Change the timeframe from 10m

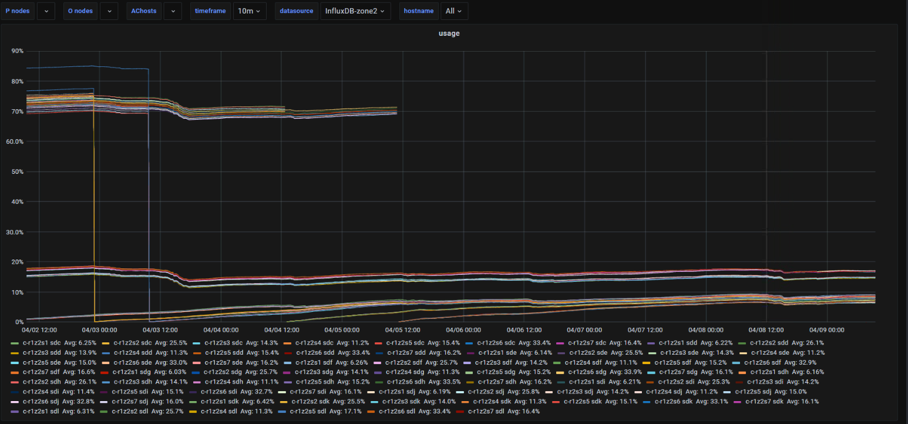pyautogui.click(x=250, y=11)
